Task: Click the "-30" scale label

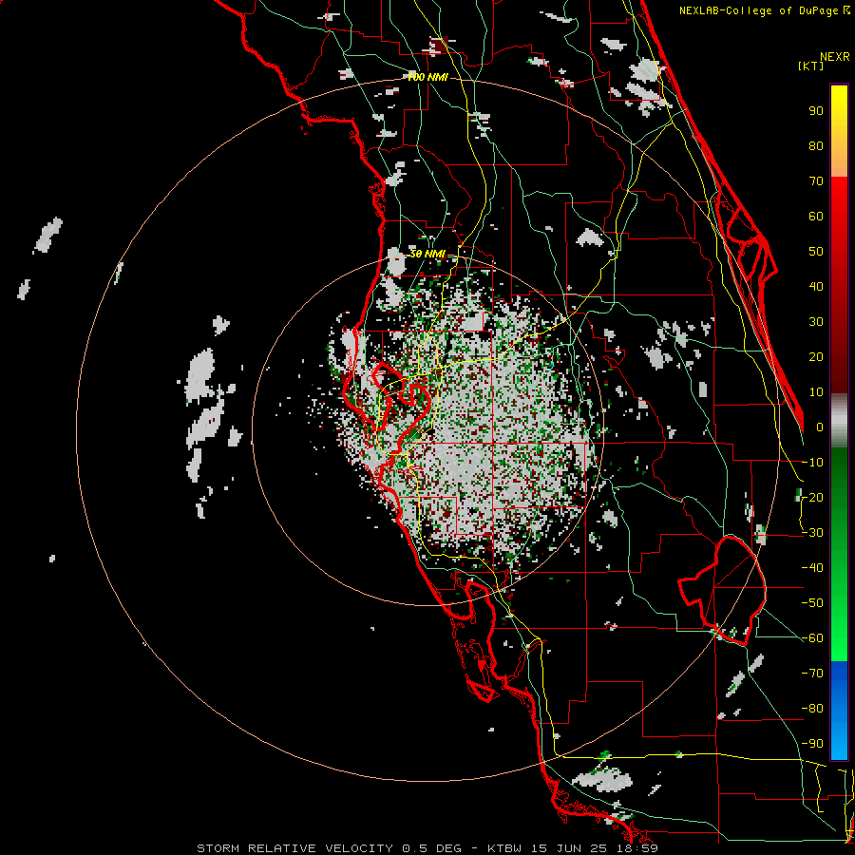Action: pyautogui.click(x=812, y=533)
